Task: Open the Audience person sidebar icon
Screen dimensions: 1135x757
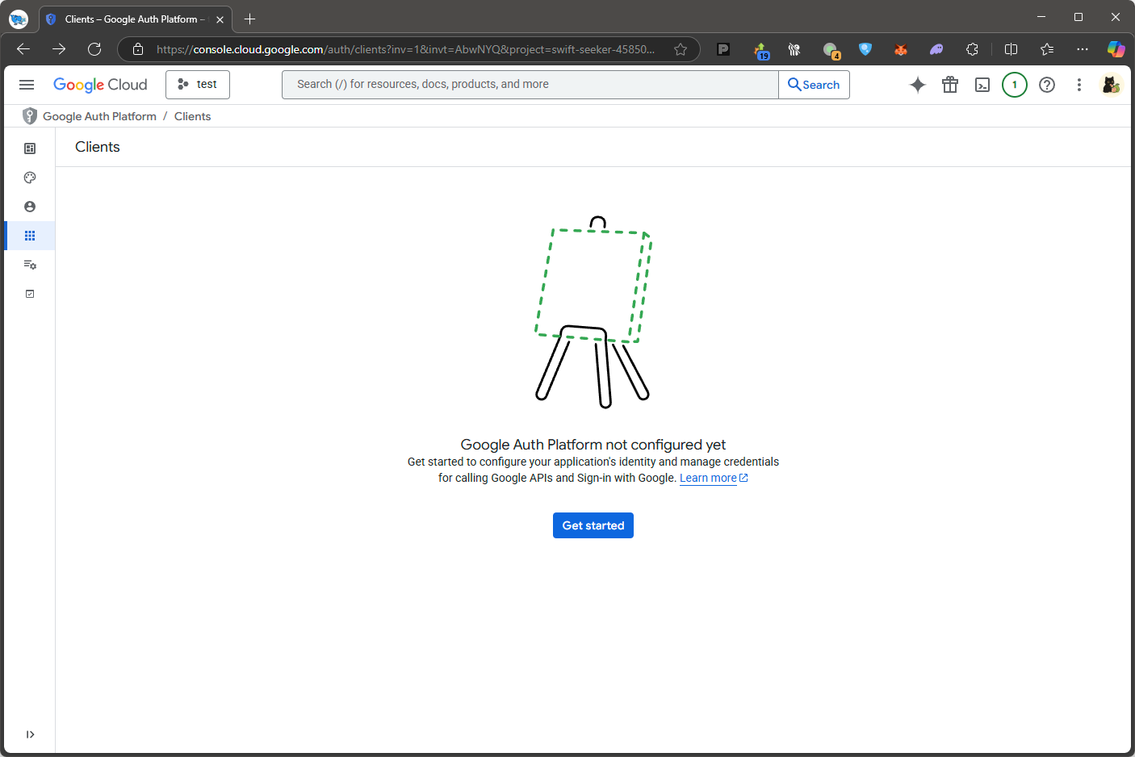Action: click(x=30, y=207)
